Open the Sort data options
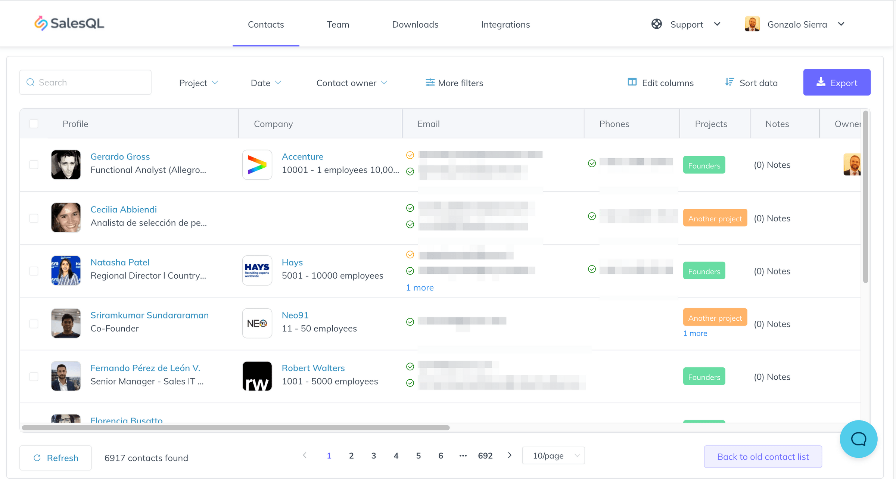The width and height of the screenshot is (896, 479). click(751, 83)
